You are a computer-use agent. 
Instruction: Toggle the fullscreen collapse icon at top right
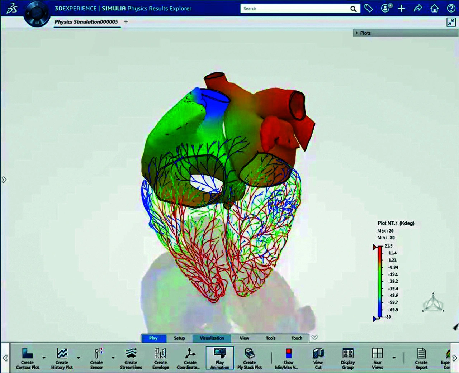point(451,22)
